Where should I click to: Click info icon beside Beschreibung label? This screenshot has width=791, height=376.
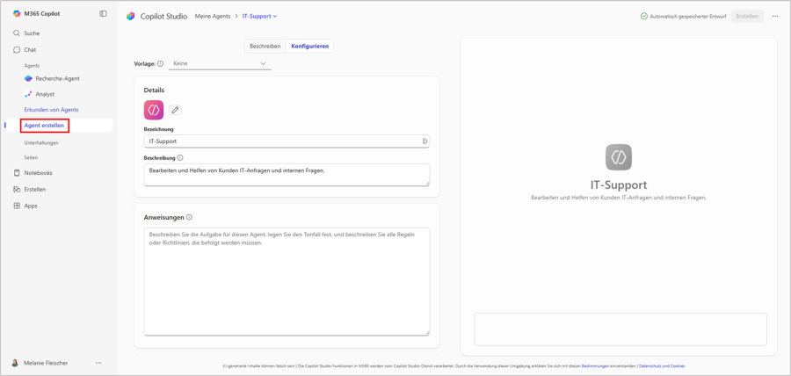point(180,158)
